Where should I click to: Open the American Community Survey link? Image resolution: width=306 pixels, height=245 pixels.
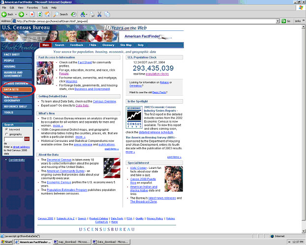(66, 171)
